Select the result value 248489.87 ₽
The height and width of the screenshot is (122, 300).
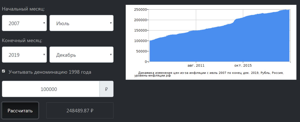[x=80, y=111]
